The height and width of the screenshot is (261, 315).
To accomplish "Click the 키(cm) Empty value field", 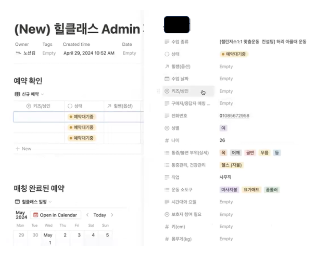I will tap(226, 227).
